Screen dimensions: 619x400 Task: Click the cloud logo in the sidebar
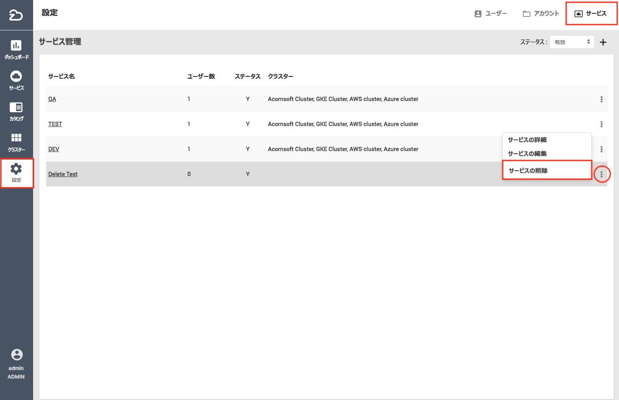click(16, 15)
